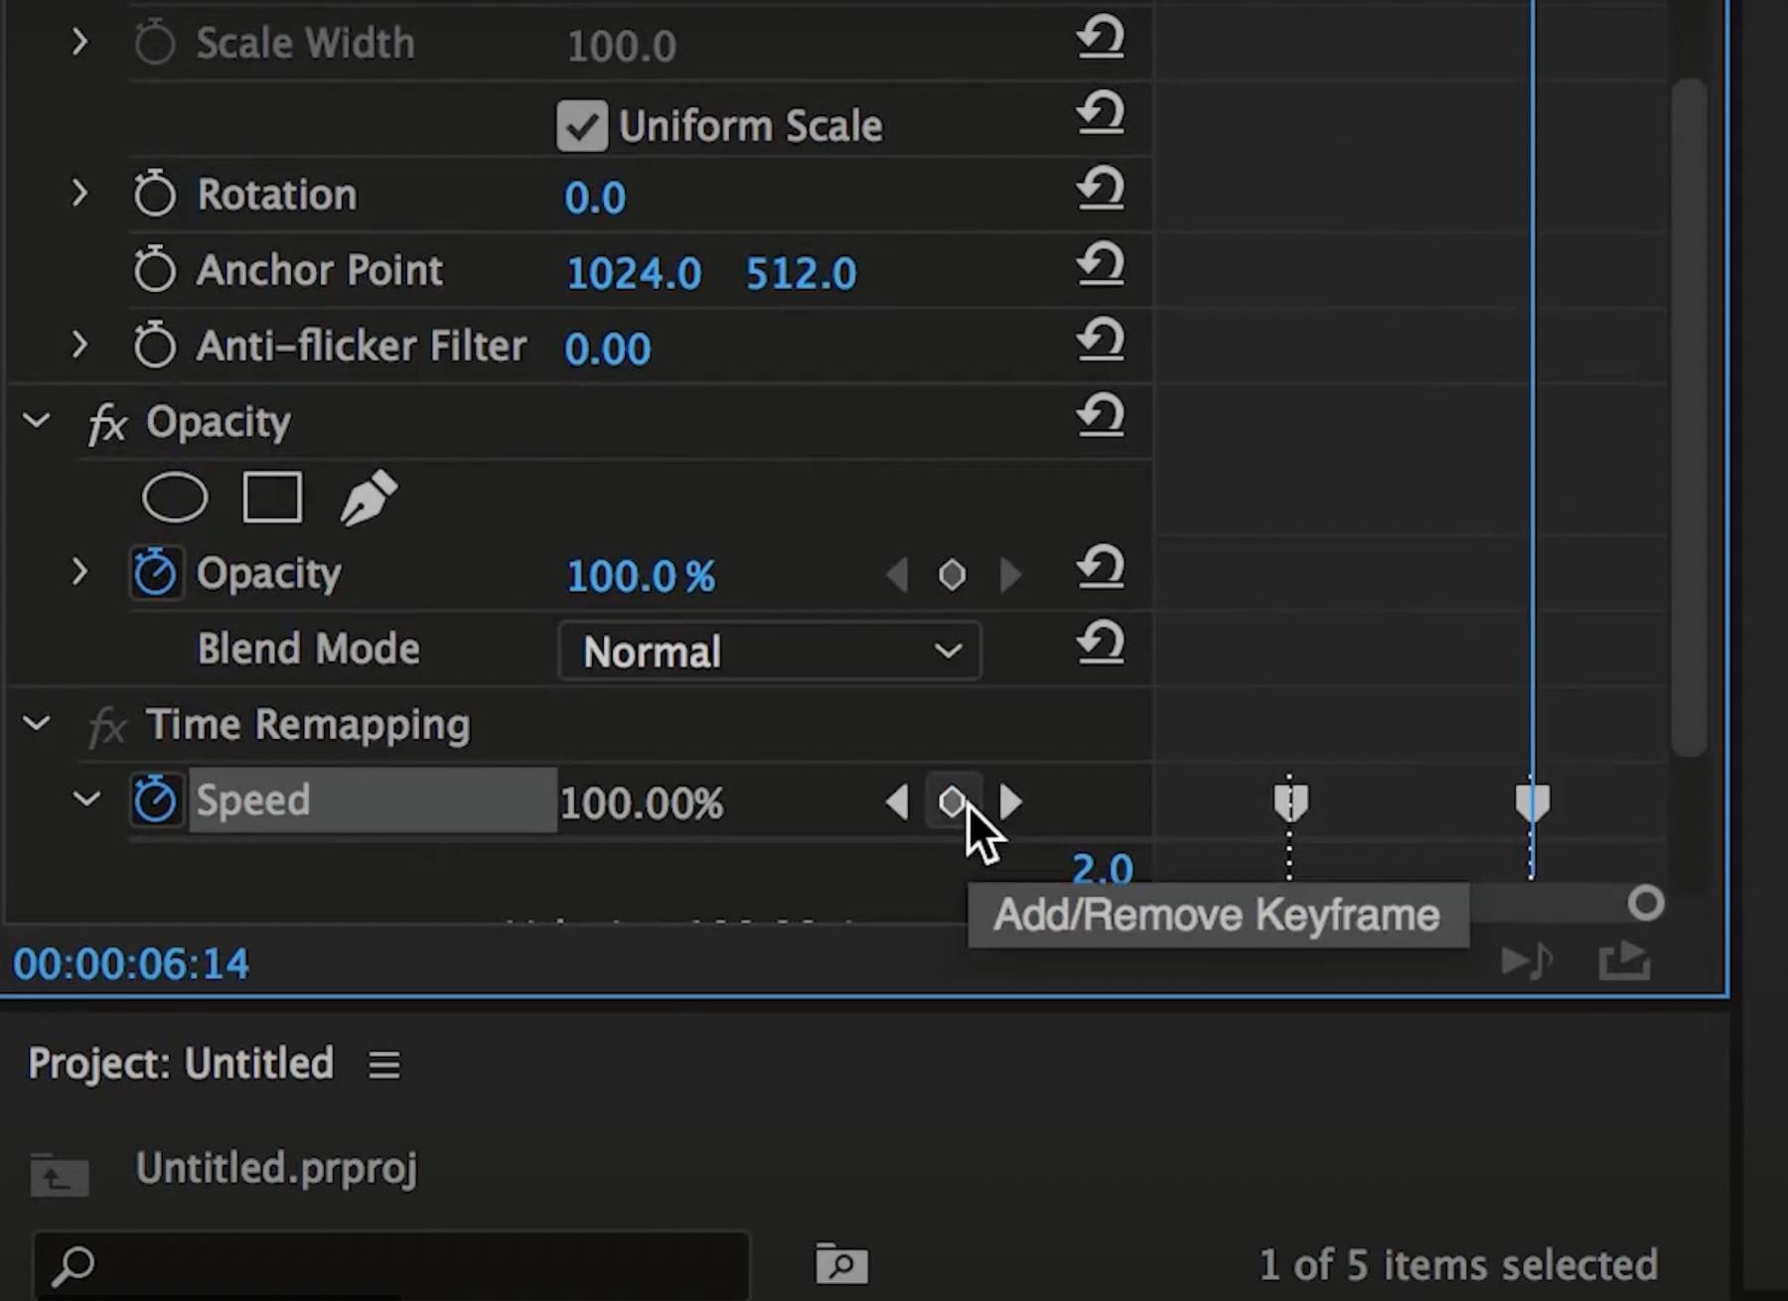
Task: Click the Opacity 100.0% value scrubber
Action: tap(640, 576)
